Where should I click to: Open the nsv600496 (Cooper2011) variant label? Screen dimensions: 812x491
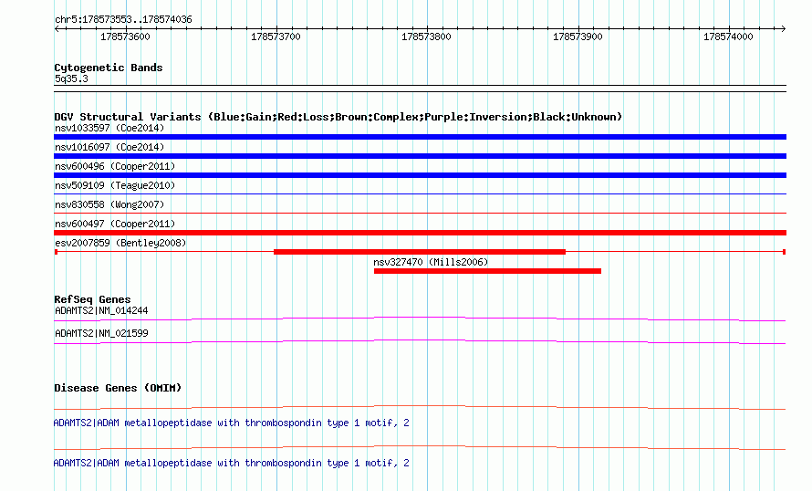(115, 166)
